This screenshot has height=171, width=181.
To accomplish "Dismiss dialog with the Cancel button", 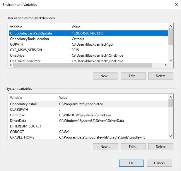I will point(159,163).
